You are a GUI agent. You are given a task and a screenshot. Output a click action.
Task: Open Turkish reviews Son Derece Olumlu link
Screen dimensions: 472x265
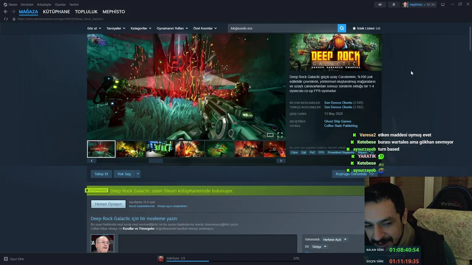[338, 107]
